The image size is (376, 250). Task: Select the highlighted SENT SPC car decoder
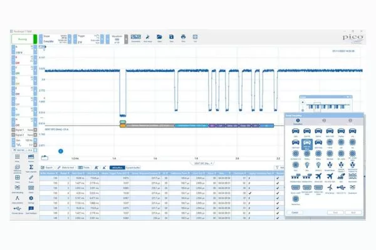click(x=307, y=144)
